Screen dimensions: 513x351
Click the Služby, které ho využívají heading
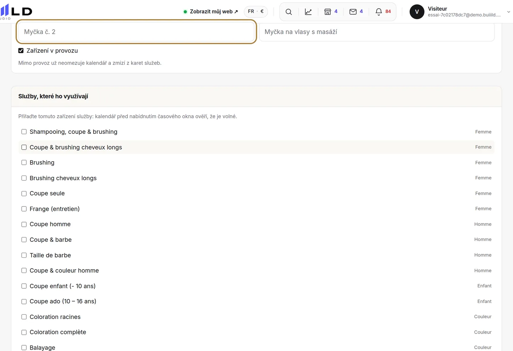(x=53, y=96)
